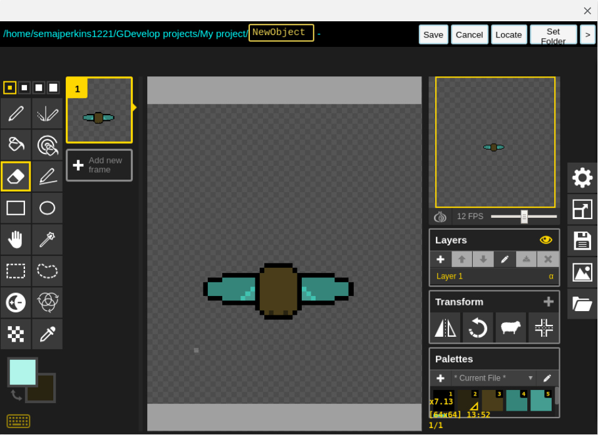
Task: Select the Lighten/Darken tool
Action: pos(16,302)
